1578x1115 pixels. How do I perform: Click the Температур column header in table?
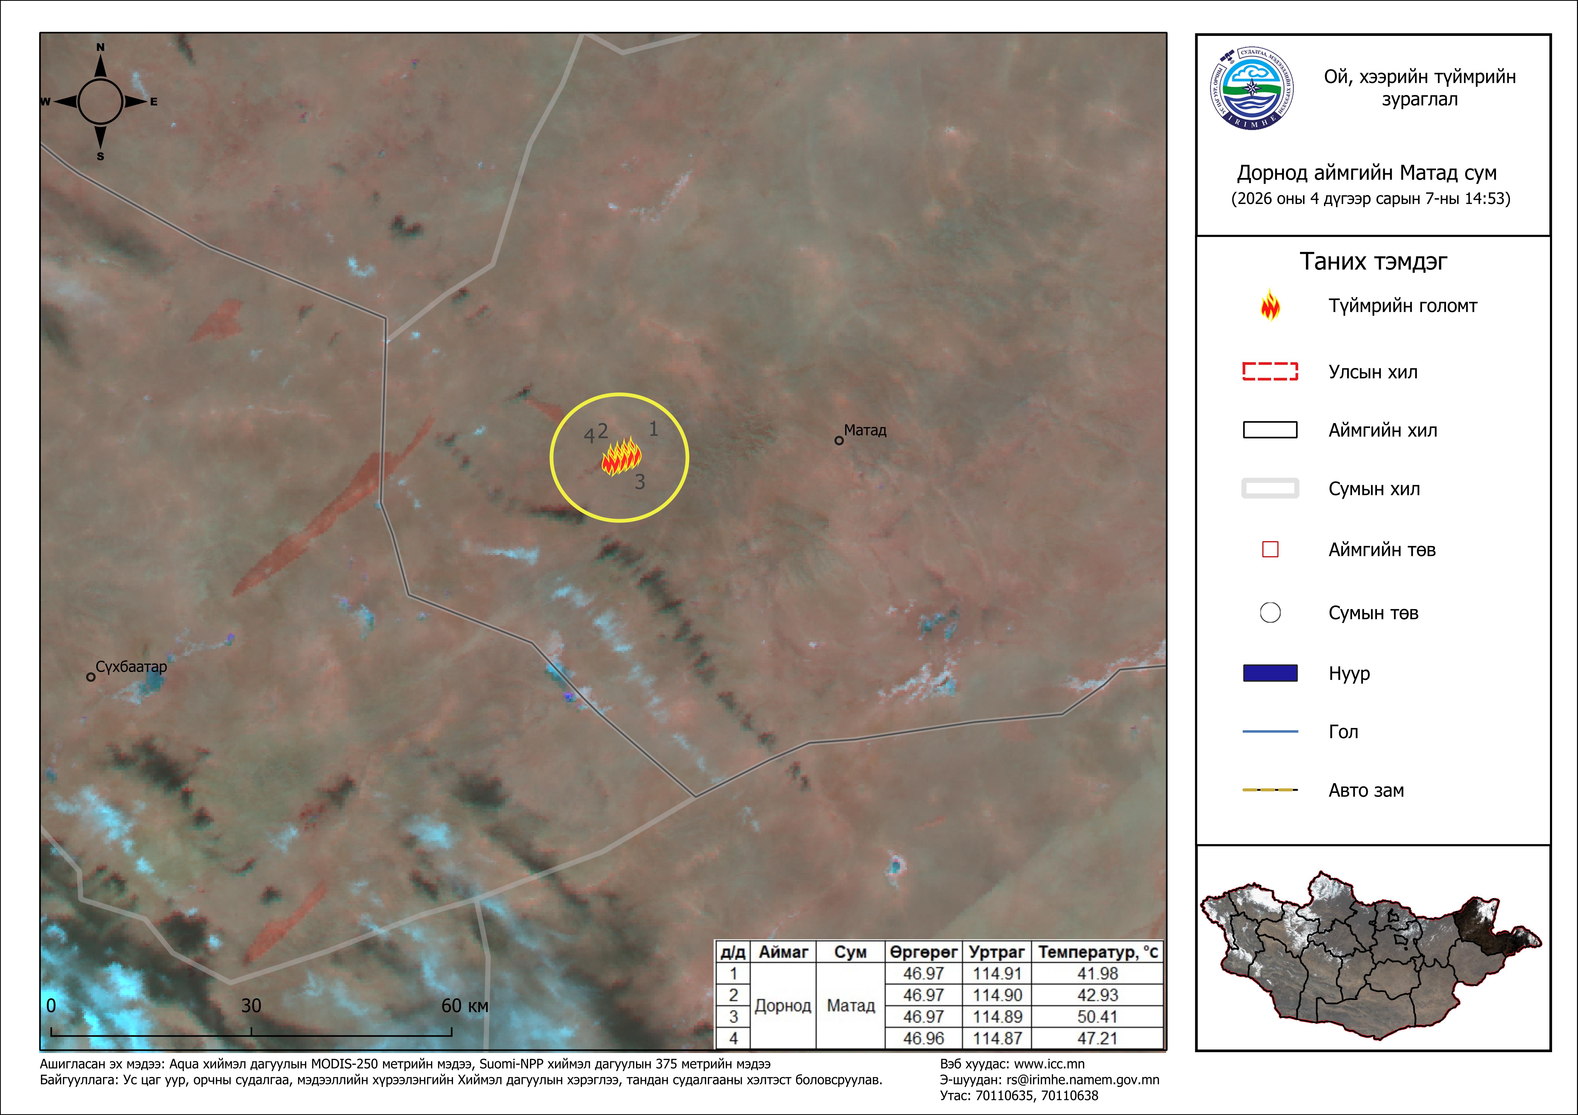pos(1098,952)
